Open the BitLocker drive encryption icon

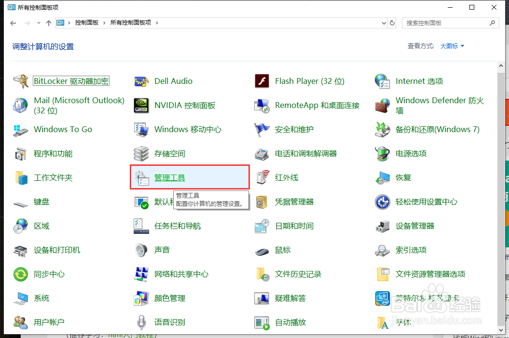pos(21,81)
